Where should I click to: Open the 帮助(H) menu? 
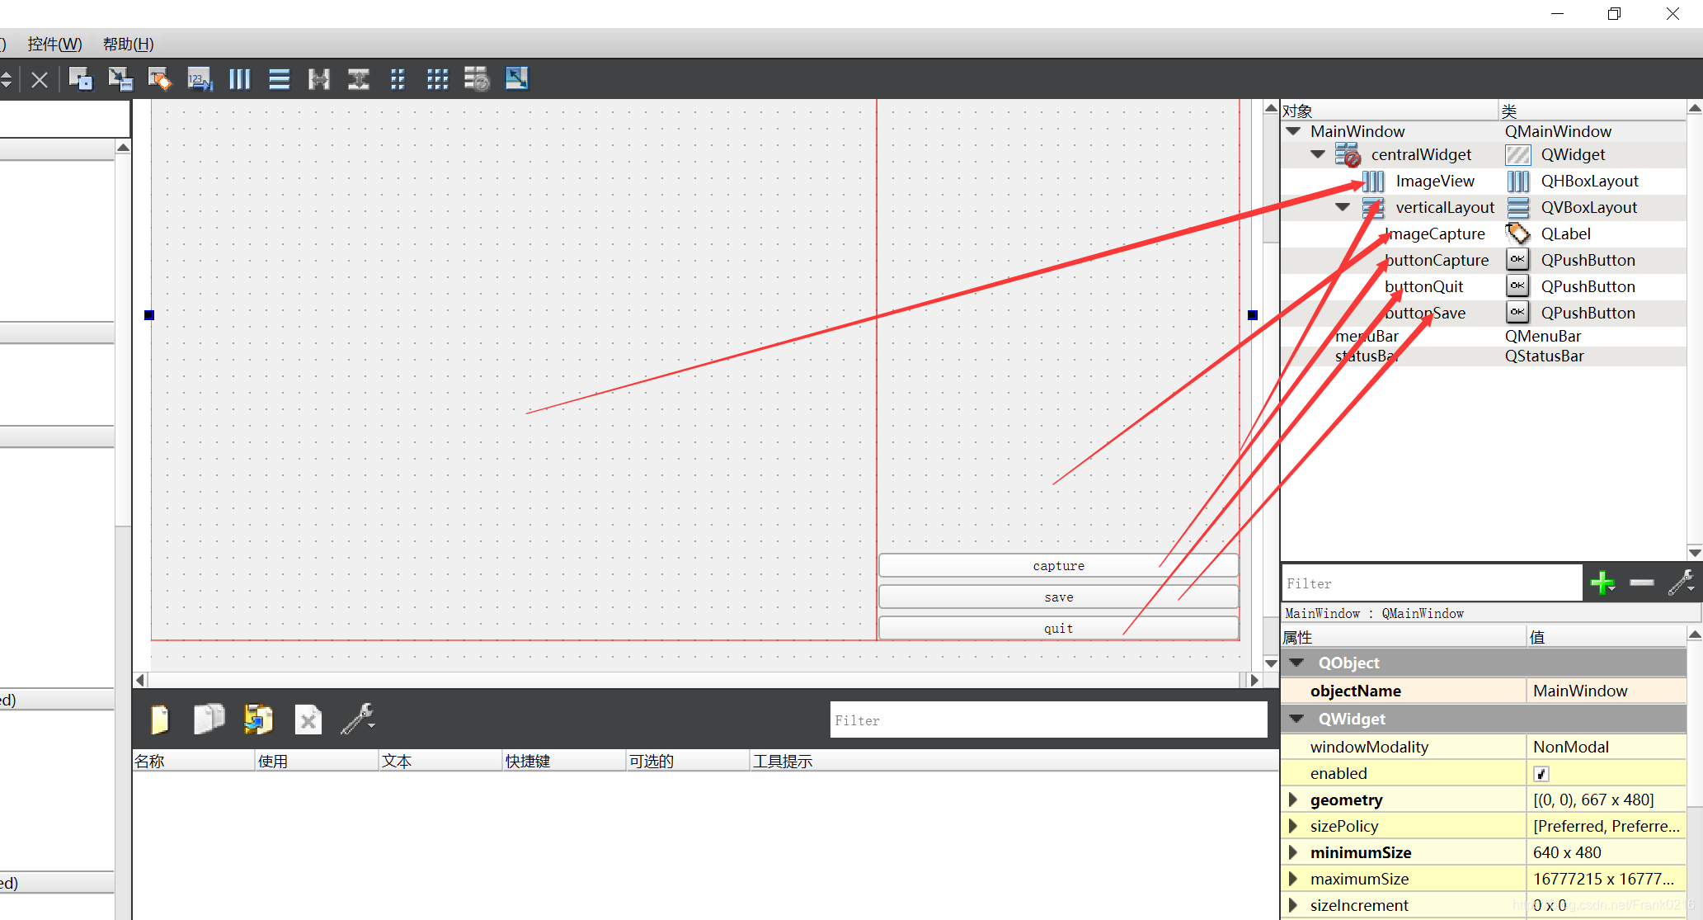(x=128, y=44)
